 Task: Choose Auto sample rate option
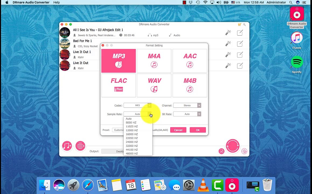129,119
